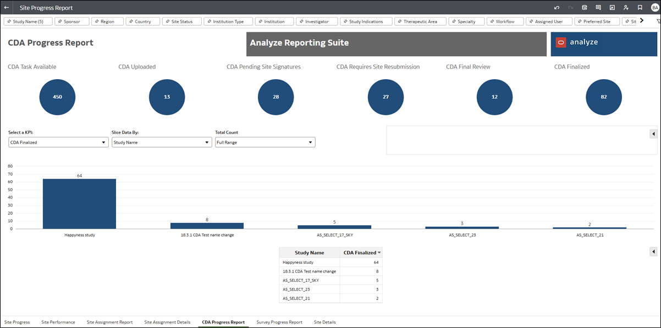Toggle the pin on the Site Status filter

pyautogui.click(x=168, y=21)
